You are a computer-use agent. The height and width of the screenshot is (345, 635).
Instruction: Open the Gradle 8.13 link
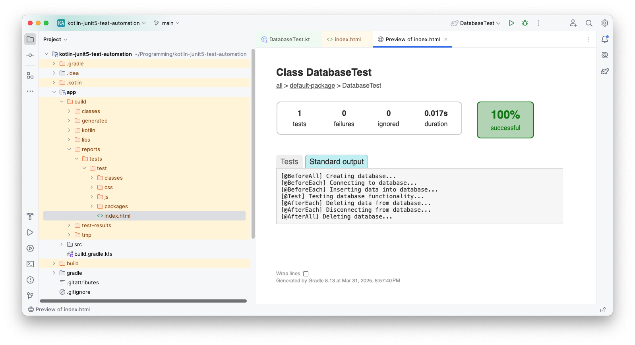[321, 281]
